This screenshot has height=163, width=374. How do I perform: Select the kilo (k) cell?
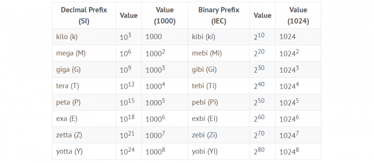pos(84,37)
